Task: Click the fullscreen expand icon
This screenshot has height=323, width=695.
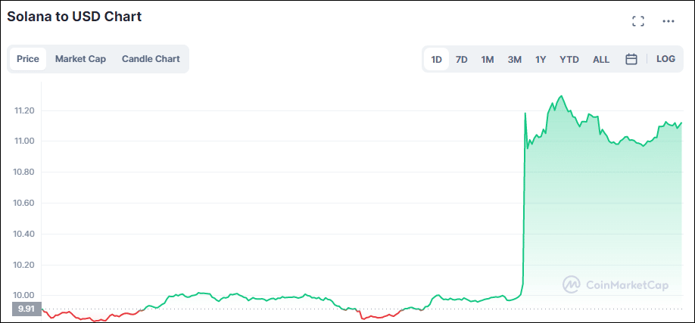Action: 638,21
